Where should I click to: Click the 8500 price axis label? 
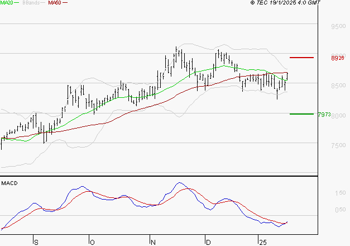click(x=338, y=86)
